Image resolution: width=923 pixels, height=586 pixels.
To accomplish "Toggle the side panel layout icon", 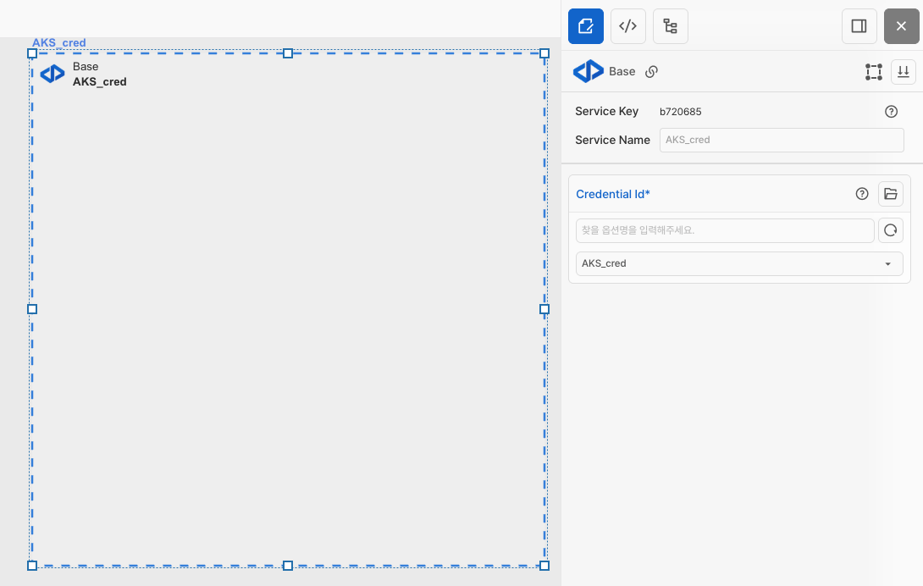I will (x=859, y=26).
